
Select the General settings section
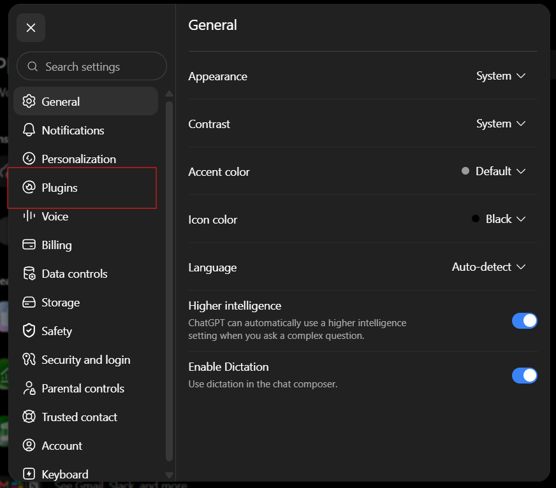coord(86,101)
